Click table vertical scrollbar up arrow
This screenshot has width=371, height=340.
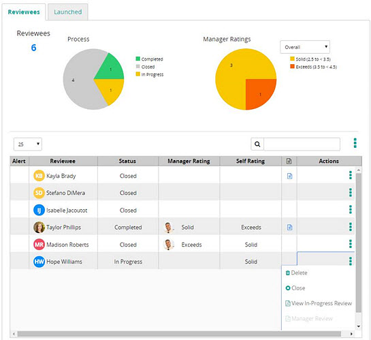[359, 170]
